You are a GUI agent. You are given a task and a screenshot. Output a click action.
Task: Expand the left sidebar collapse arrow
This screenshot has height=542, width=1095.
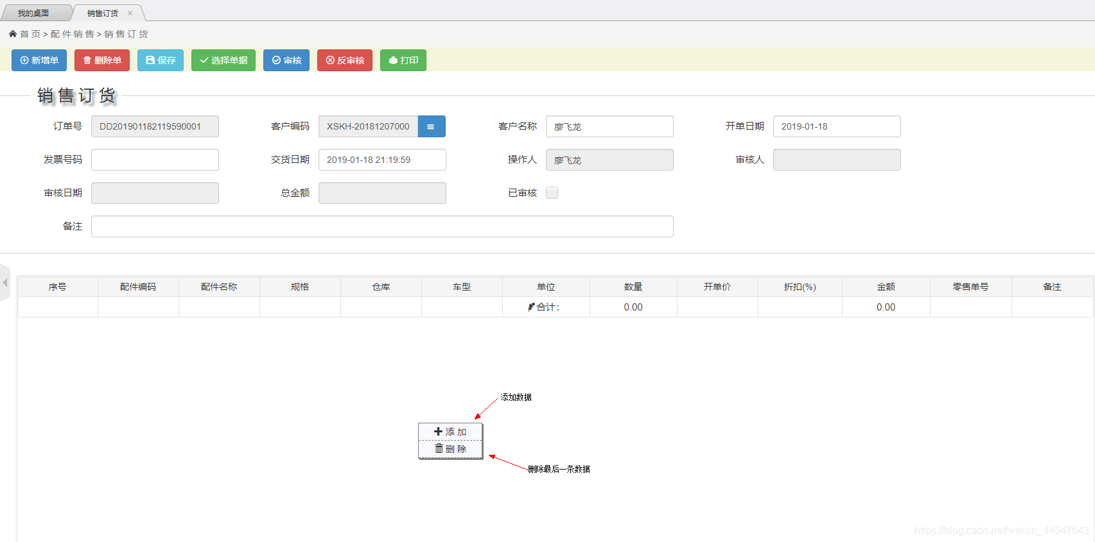[5, 282]
